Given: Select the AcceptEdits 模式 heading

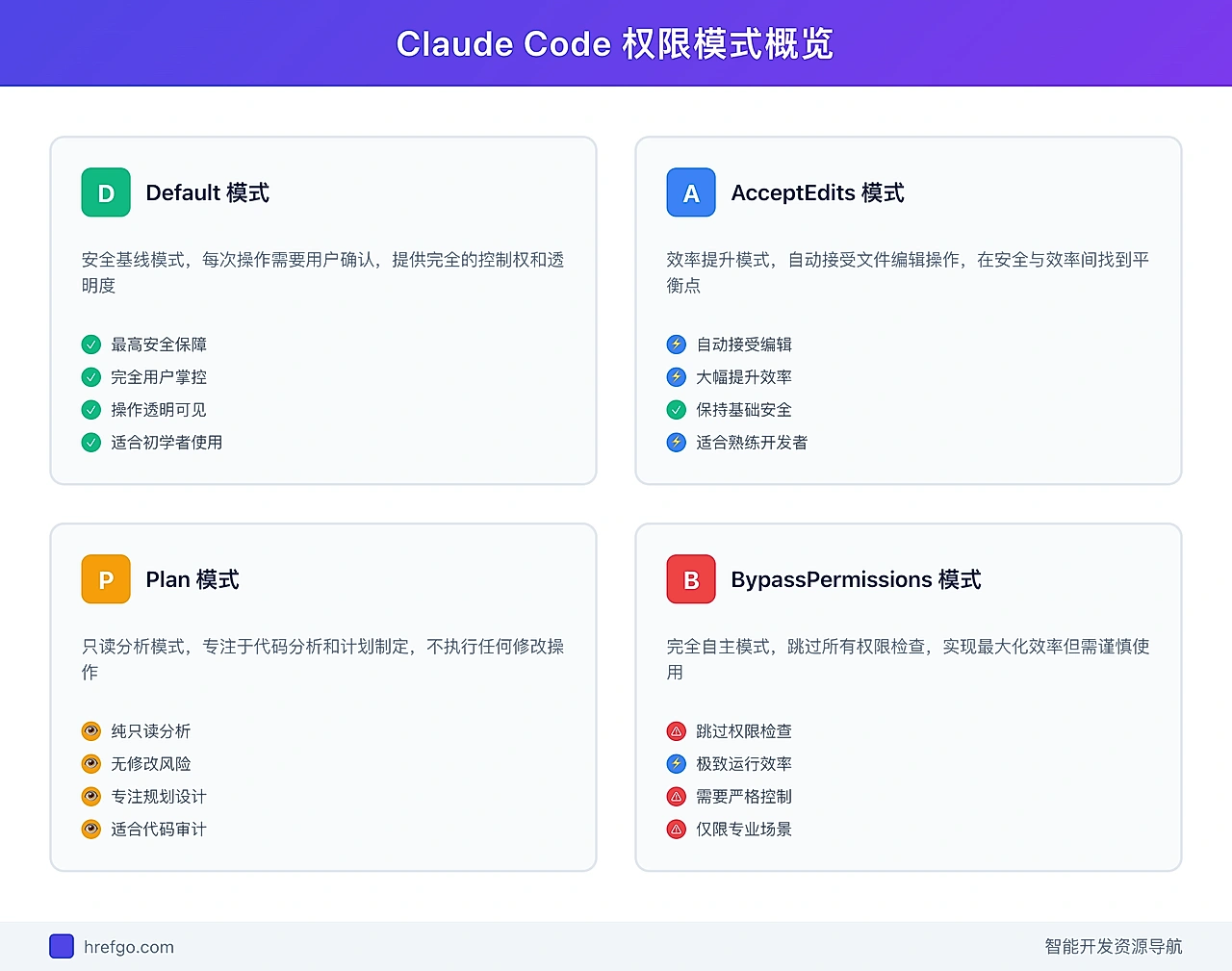Looking at the screenshot, I should (818, 192).
